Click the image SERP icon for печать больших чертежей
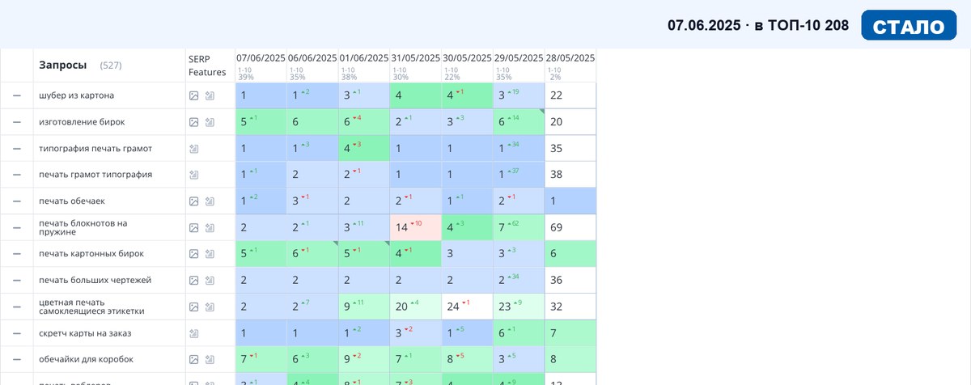 coord(194,281)
